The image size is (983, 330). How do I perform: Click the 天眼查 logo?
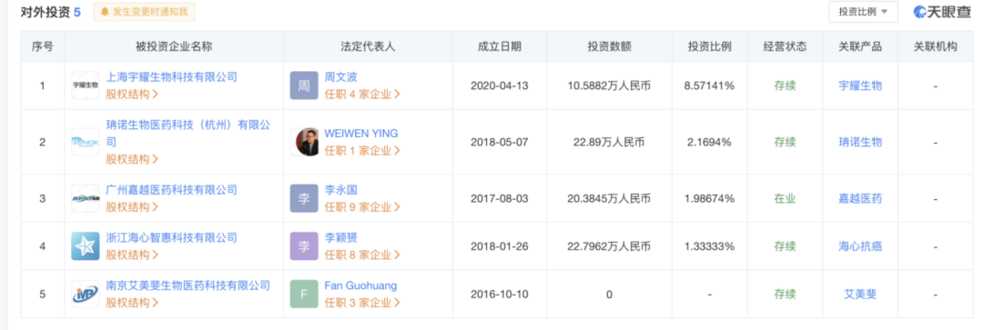(942, 11)
